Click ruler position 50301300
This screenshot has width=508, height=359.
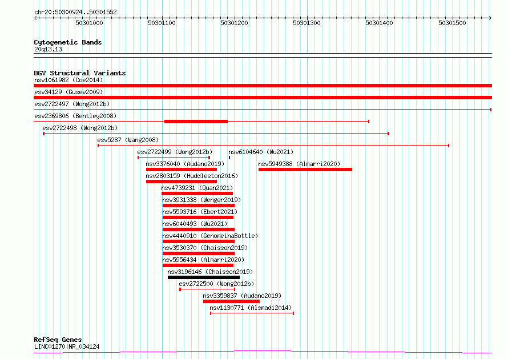point(307,23)
